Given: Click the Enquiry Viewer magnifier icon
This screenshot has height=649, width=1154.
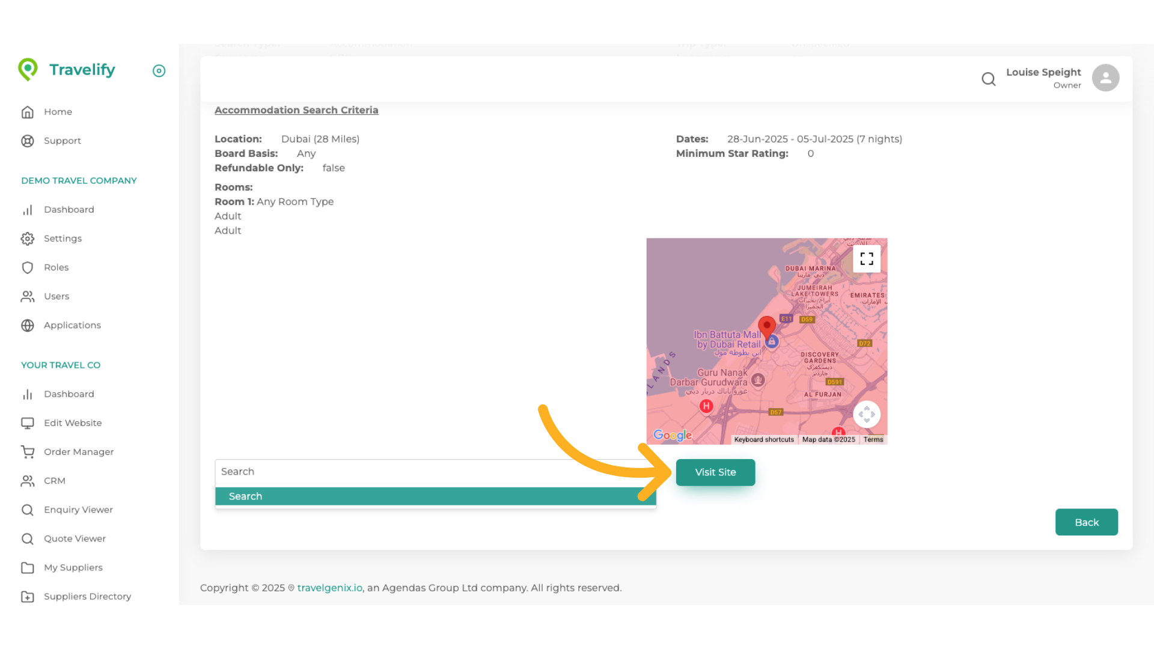Looking at the screenshot, I should coord(28,510).
